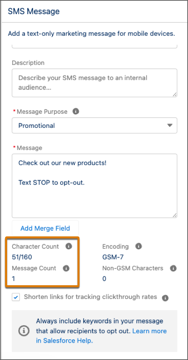Open the Message Purpose dropdown

click(x=94, y=125)
